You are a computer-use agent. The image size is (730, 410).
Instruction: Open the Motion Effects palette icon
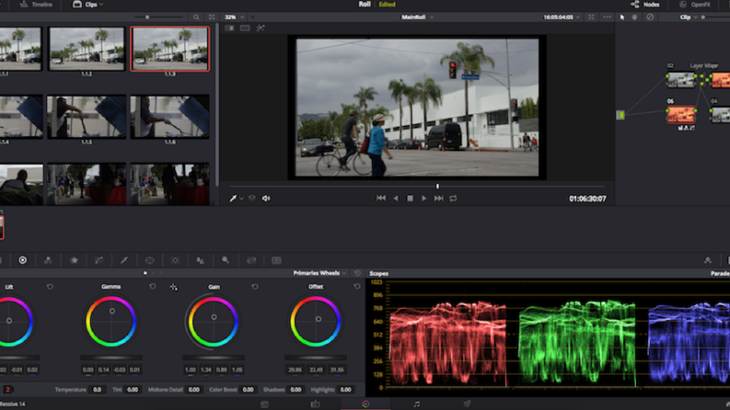[x=74, y=260]
